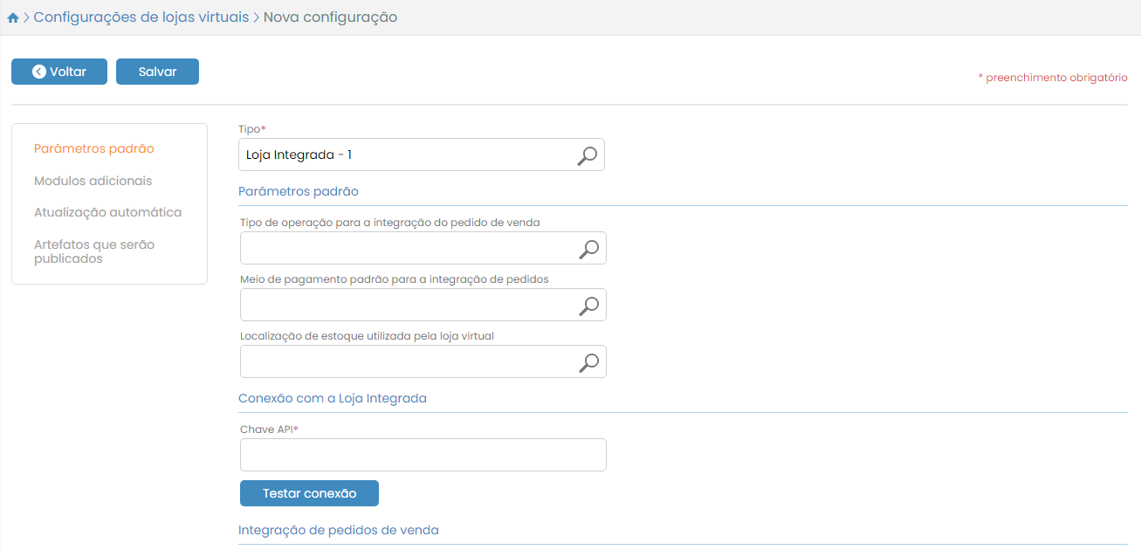Switch to Artefatos que serão publicados
This screenshot has width=1141, height=550.
pyautogui.click(x=94, y=251)
